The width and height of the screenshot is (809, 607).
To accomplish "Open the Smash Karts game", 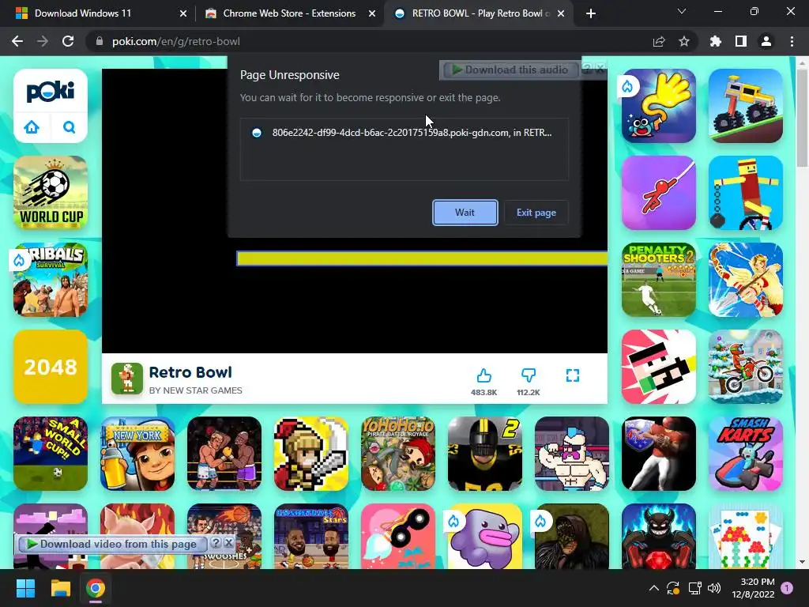I will coord(746,454).
